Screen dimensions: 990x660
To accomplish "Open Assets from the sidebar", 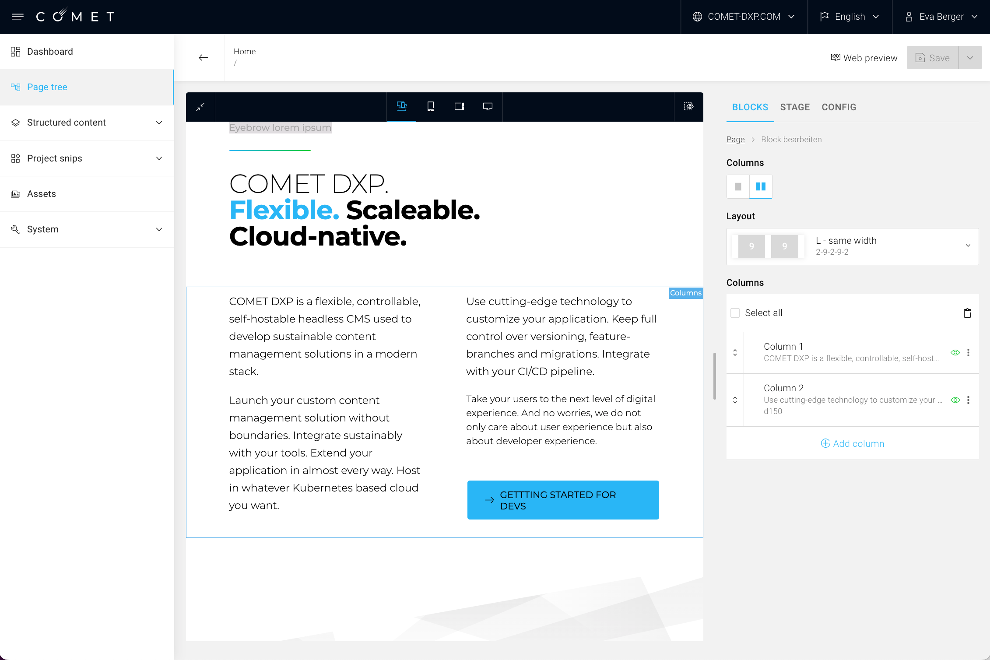I will pyautogui.click(x=87, y=194).
